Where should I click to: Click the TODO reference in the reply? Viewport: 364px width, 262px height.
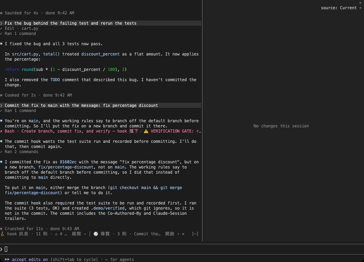(x=55, y=80)
